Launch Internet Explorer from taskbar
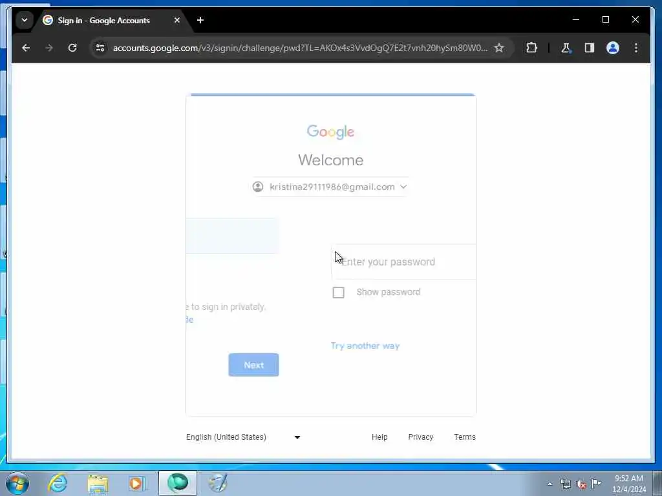Screen dimensions: 662x496 [x=58, y=483]
